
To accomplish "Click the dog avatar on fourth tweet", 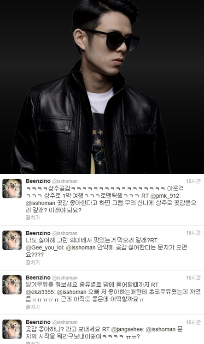I will click(x=12, y=329).
